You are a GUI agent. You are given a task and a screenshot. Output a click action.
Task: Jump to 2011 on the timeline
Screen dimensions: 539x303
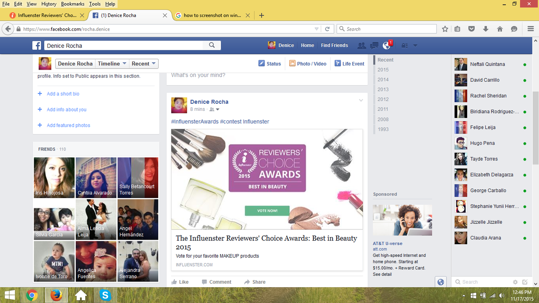(x=383, y=109)
